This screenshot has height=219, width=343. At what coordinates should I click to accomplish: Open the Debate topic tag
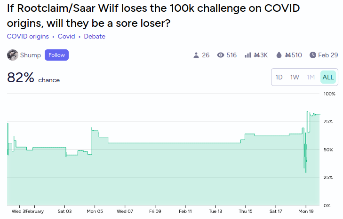coord(95,36)
